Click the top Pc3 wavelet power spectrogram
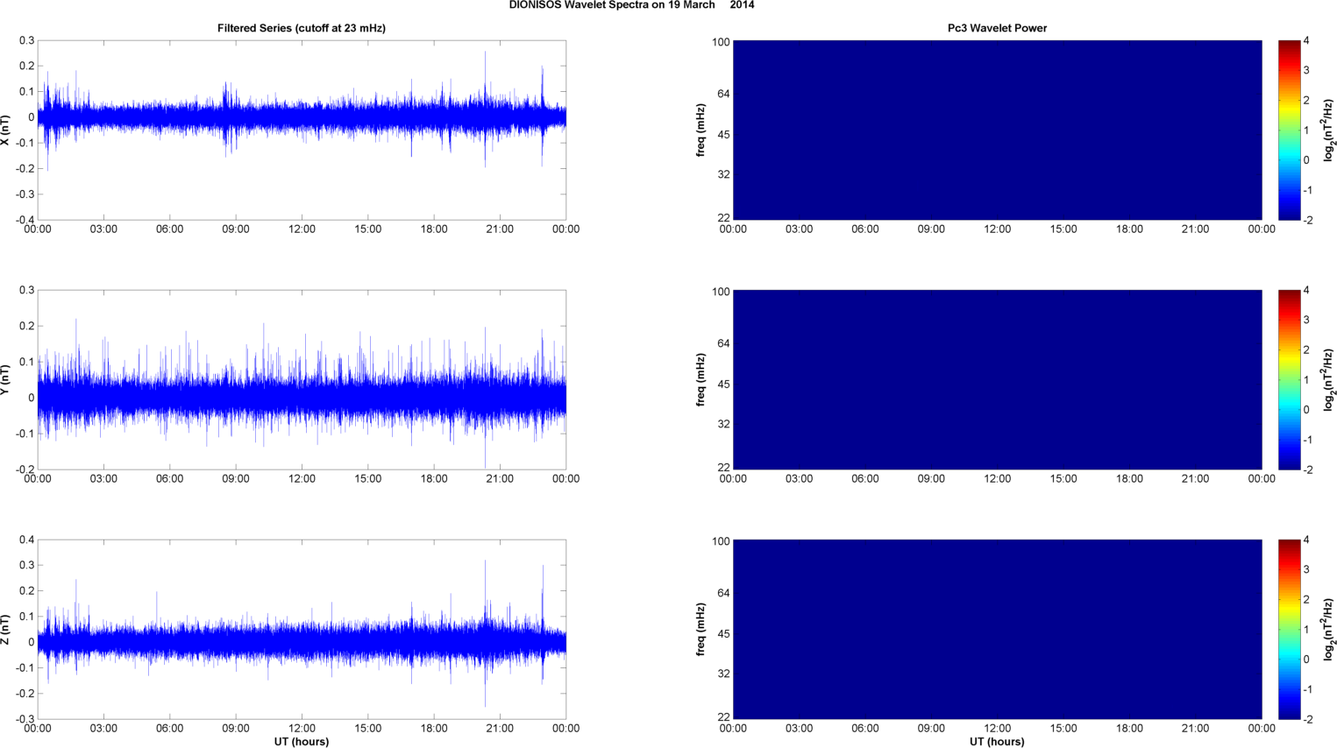 997,131
